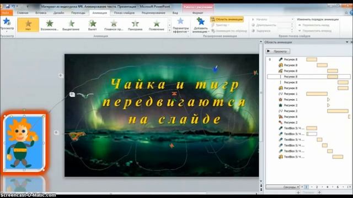Image resolution: width=353 pixels, height=198 pixels.
Task: Switch to the Вид tab
Action: click(x=175, y=13)
